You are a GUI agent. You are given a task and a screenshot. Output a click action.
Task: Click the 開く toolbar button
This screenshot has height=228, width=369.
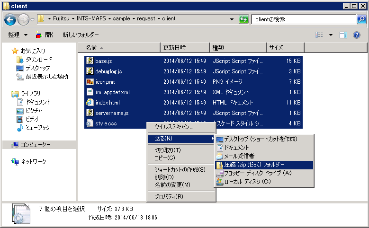tap(45, 35)
